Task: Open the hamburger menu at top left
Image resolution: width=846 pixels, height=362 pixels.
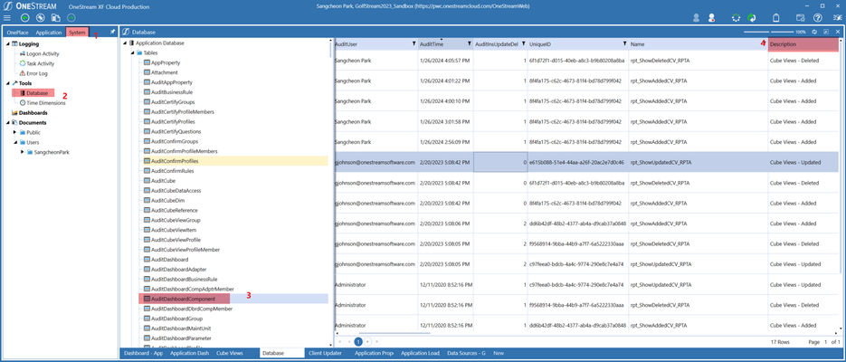Action: (6, 18)
